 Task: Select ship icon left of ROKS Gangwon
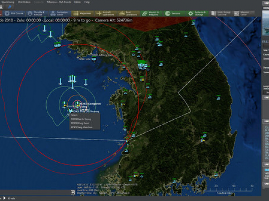[x=65, y=105]
